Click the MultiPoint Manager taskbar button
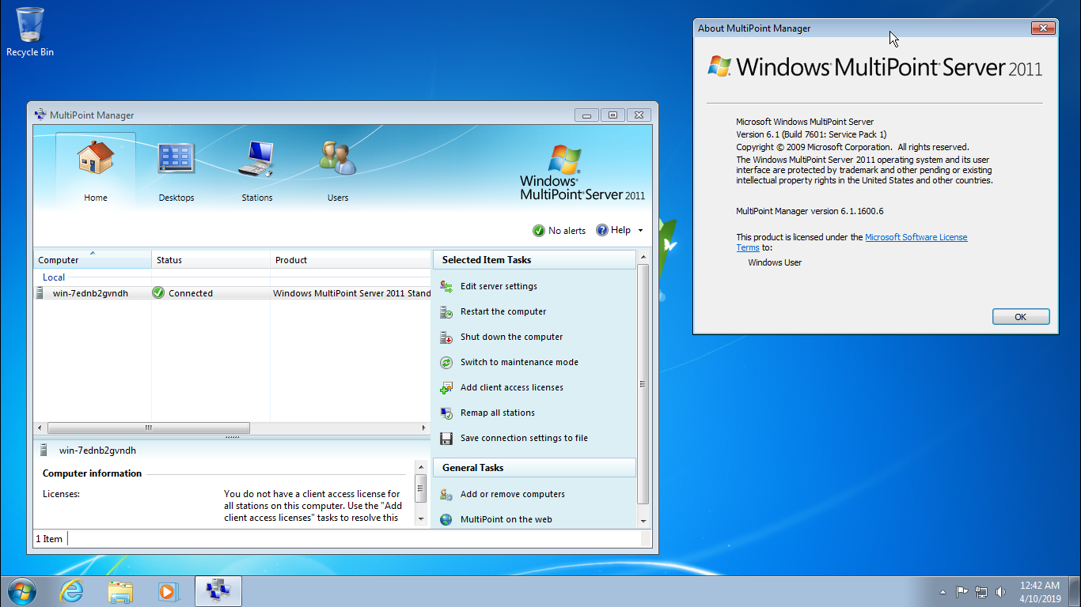 (x=218, y=591)
